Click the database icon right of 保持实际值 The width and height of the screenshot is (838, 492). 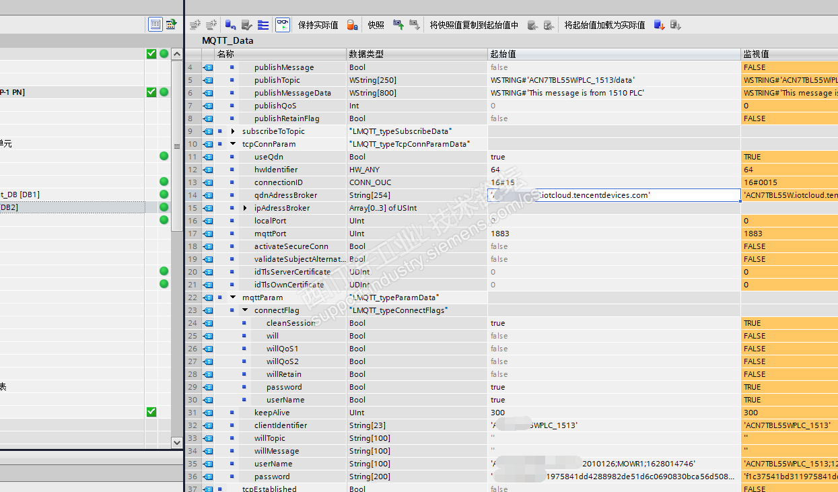click(351, 25)
